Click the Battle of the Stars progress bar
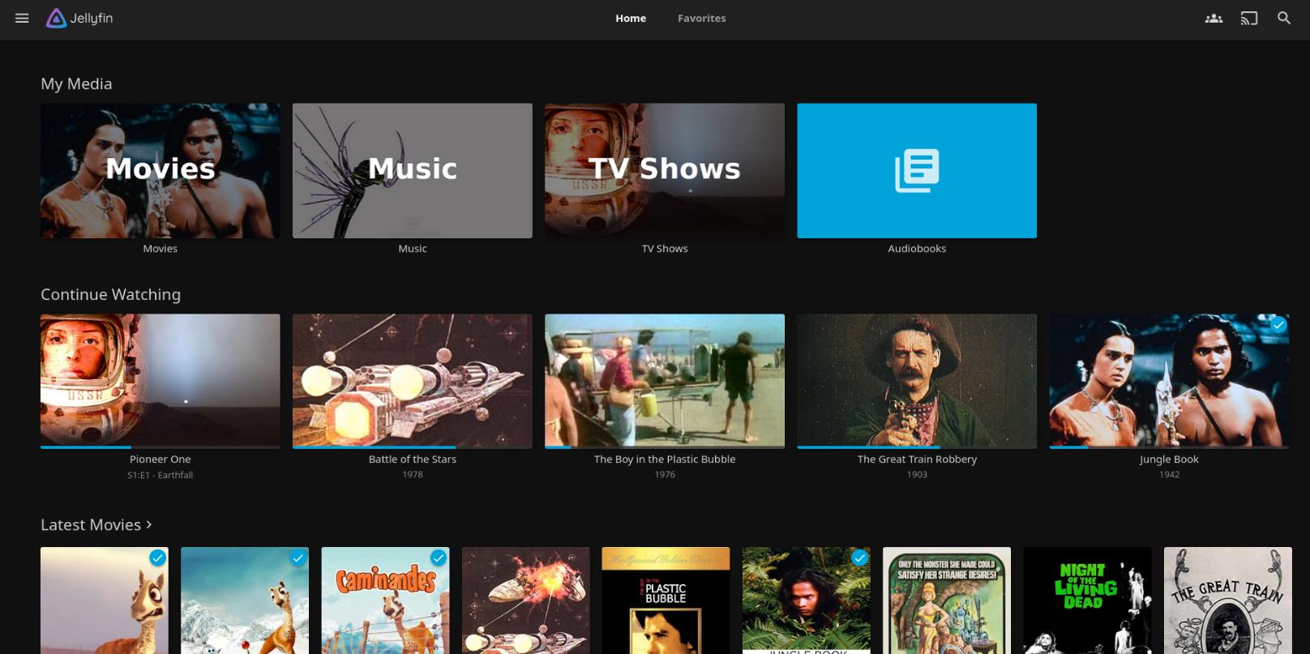 (x=413, y=447)
